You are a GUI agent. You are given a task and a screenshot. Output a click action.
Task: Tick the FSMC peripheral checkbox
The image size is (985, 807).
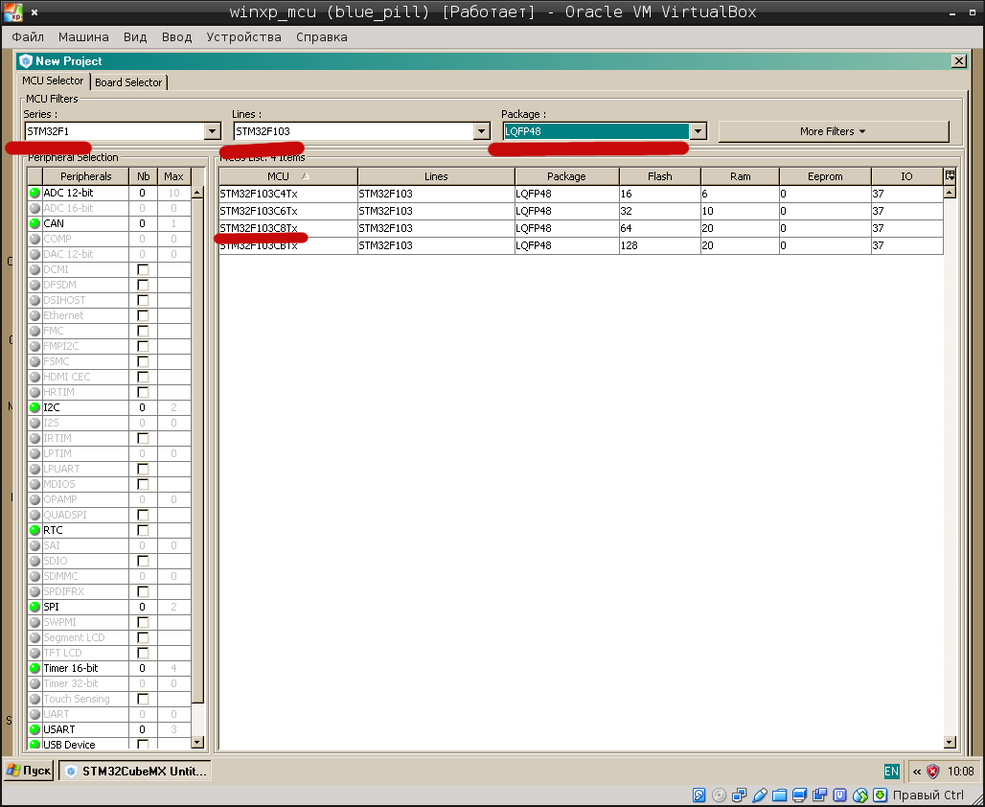[143, 361]
